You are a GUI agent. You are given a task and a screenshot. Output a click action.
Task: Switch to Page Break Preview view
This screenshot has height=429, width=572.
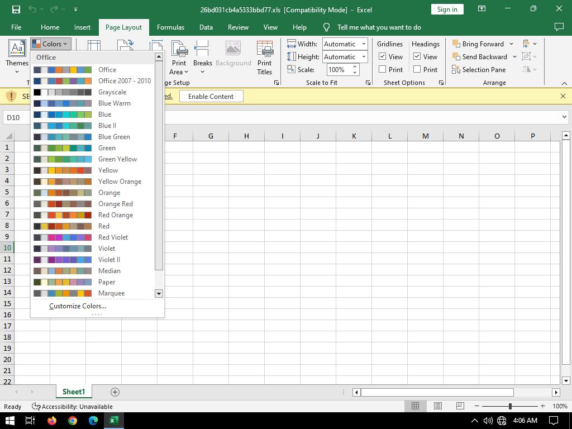pos(460,406)
